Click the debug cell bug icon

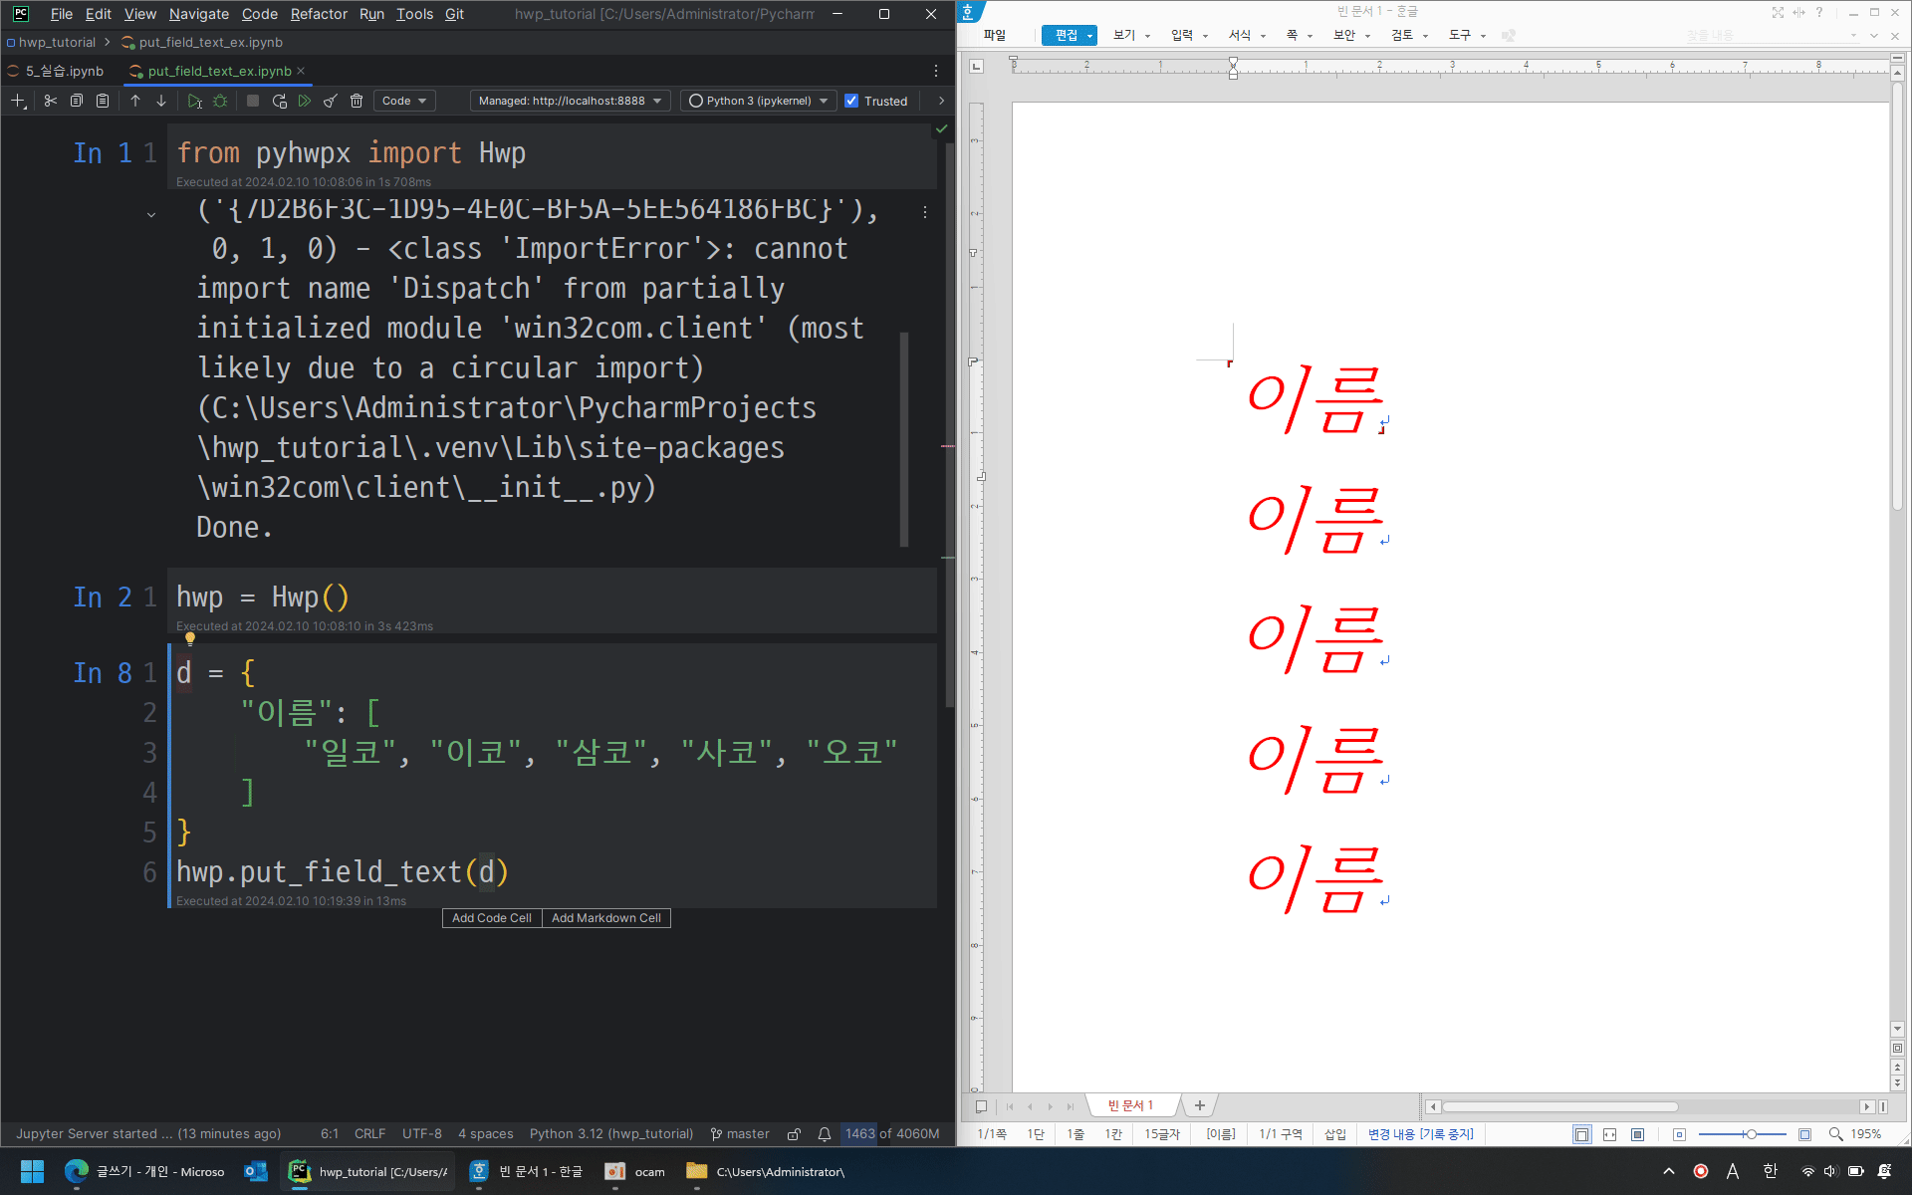(x=220, y=101)
